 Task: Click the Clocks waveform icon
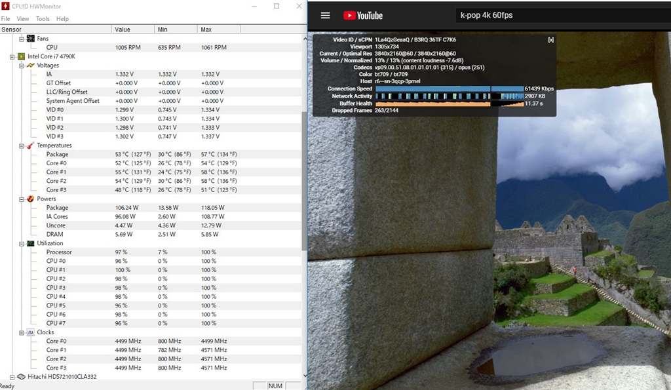31,332
